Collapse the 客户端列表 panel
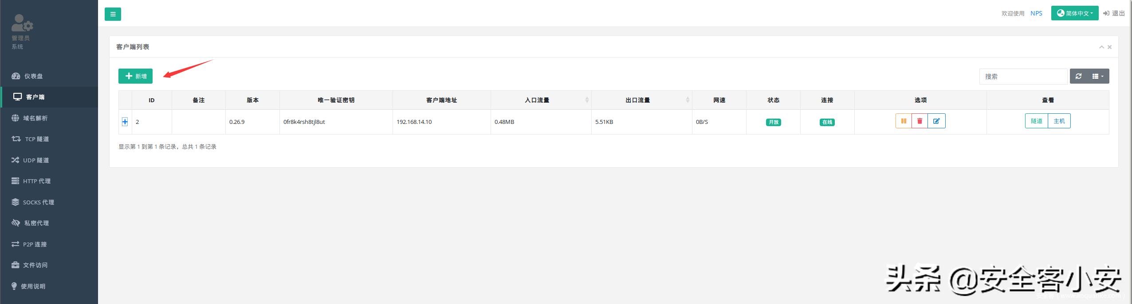This screenshot has width=1132, height=304. (1101, 47)
